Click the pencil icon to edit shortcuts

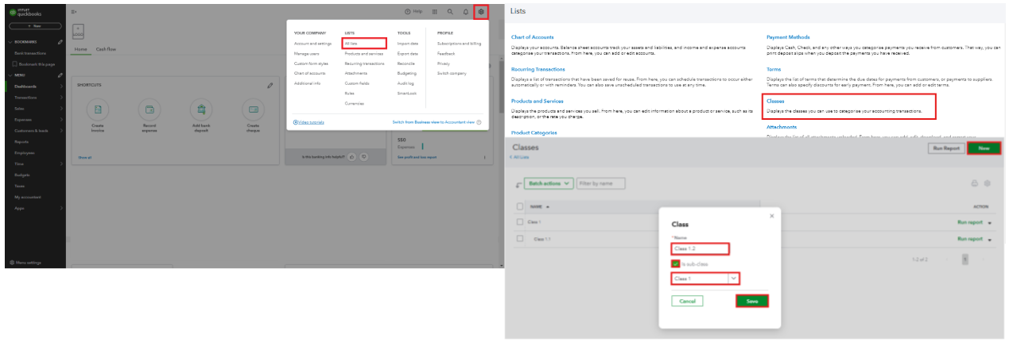click(270, 85)
